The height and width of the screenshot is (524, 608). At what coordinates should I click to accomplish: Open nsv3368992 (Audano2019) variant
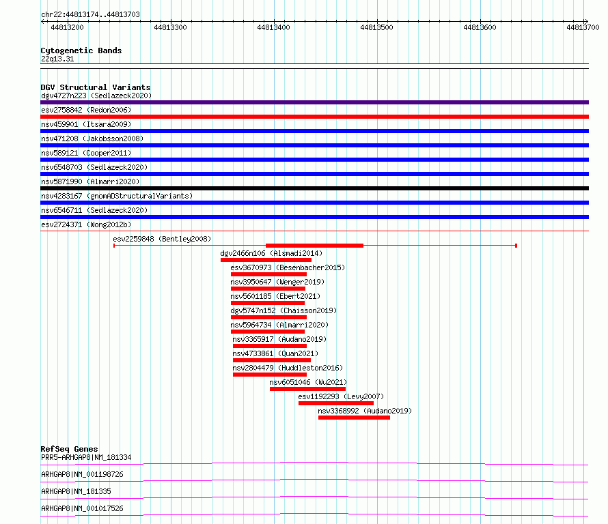pyautogui.click(x=365, y=411)
